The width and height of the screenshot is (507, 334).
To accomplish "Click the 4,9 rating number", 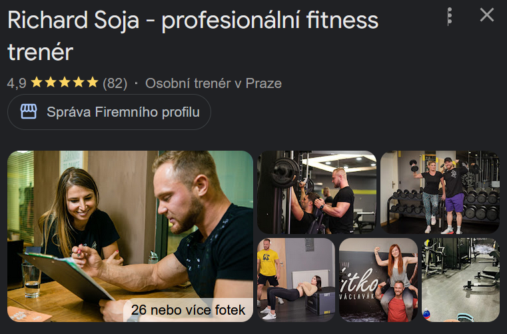I will (17, 83).
